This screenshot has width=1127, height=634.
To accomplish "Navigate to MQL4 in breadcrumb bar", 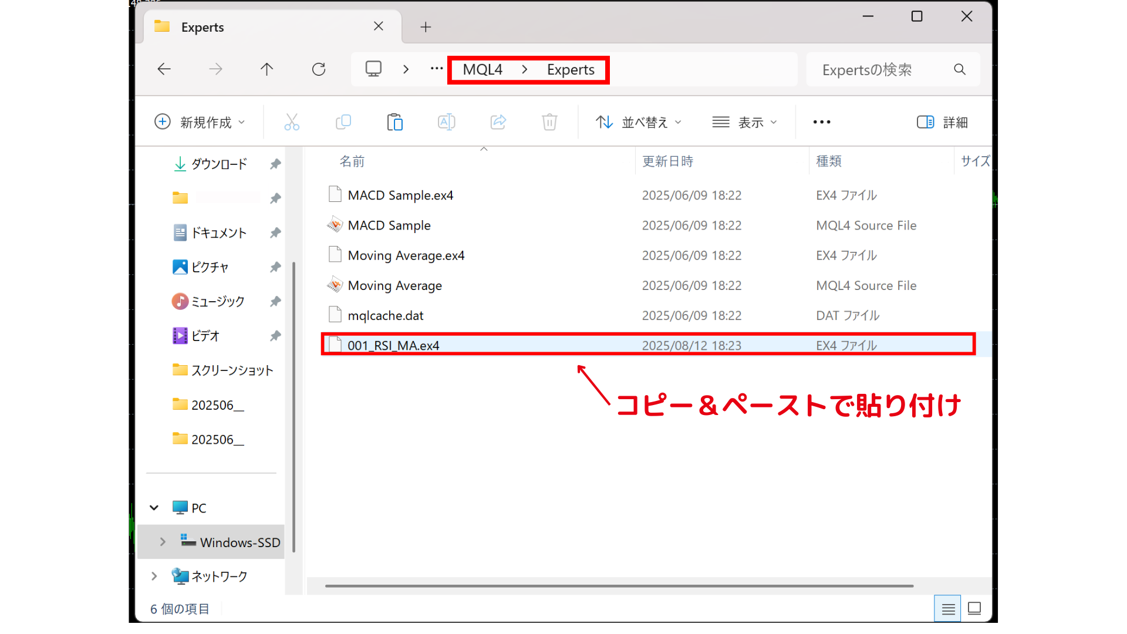I will [482, 69].
